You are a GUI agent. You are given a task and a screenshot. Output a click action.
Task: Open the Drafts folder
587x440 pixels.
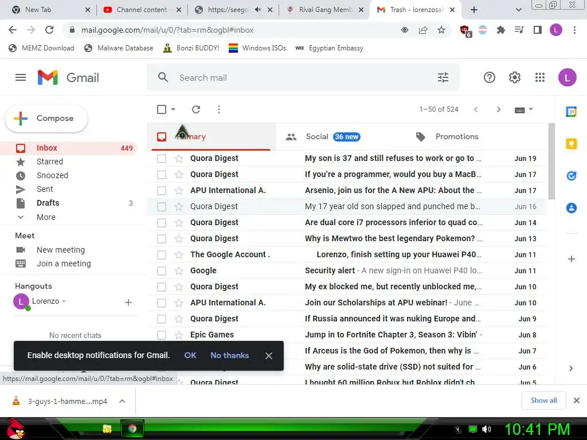(48, 203)
